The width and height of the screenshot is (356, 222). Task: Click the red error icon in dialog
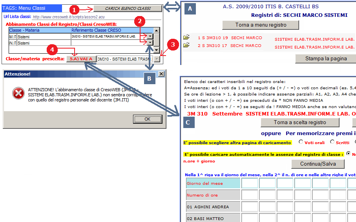pos(18,93)
